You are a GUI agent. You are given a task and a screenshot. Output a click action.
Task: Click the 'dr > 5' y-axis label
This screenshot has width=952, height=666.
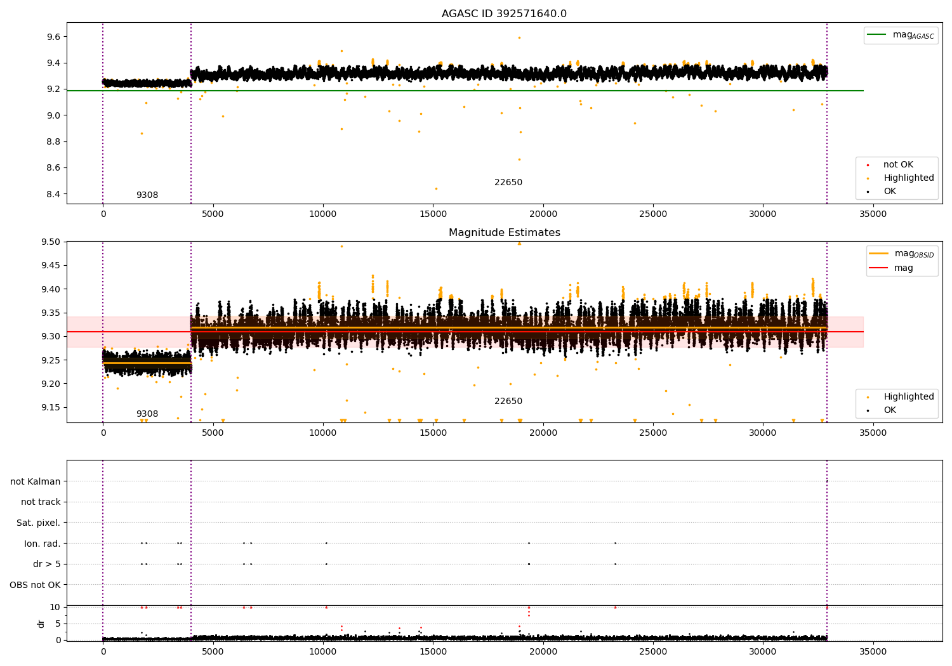tap(47, 565)
